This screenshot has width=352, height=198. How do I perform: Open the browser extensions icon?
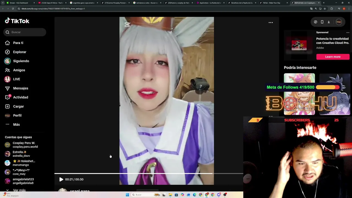(x=332, y=9)
